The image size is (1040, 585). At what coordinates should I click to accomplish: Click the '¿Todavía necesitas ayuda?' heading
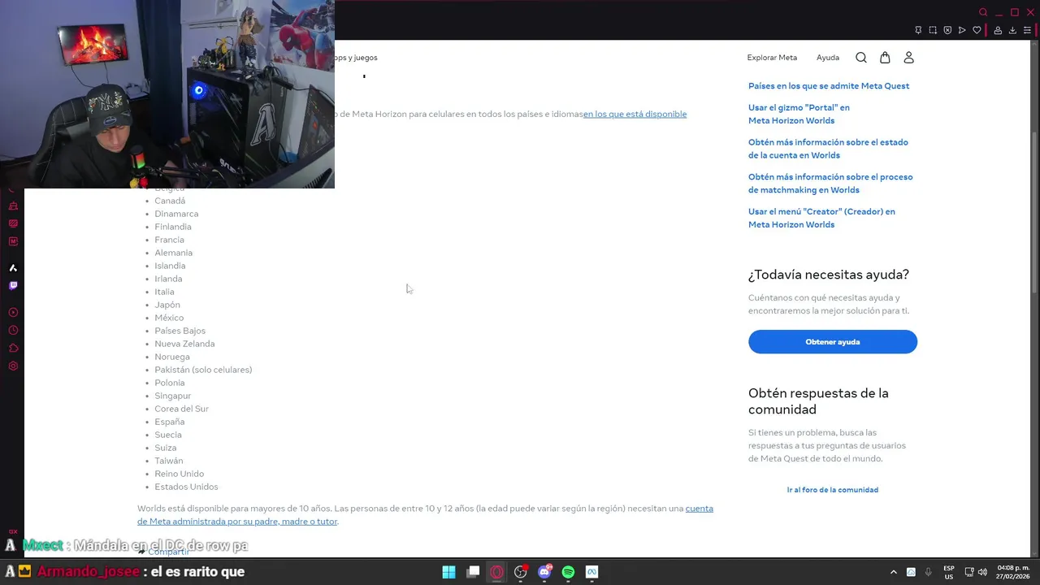click(829, 275)
